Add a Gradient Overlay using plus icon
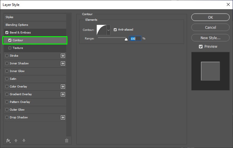This screenshot has width=233, height=148. 63,94
